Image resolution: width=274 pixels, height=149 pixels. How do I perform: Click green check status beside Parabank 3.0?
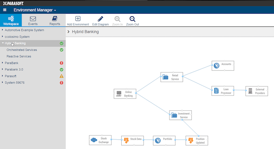click(61, 70)
